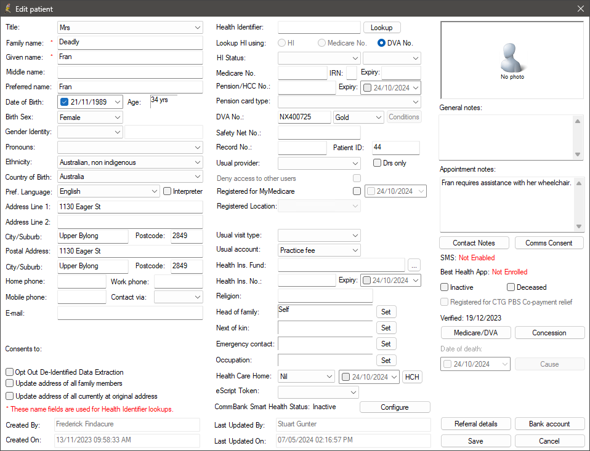Open Bank account details
Screen dimensions: 590x451
click(549, 423)
